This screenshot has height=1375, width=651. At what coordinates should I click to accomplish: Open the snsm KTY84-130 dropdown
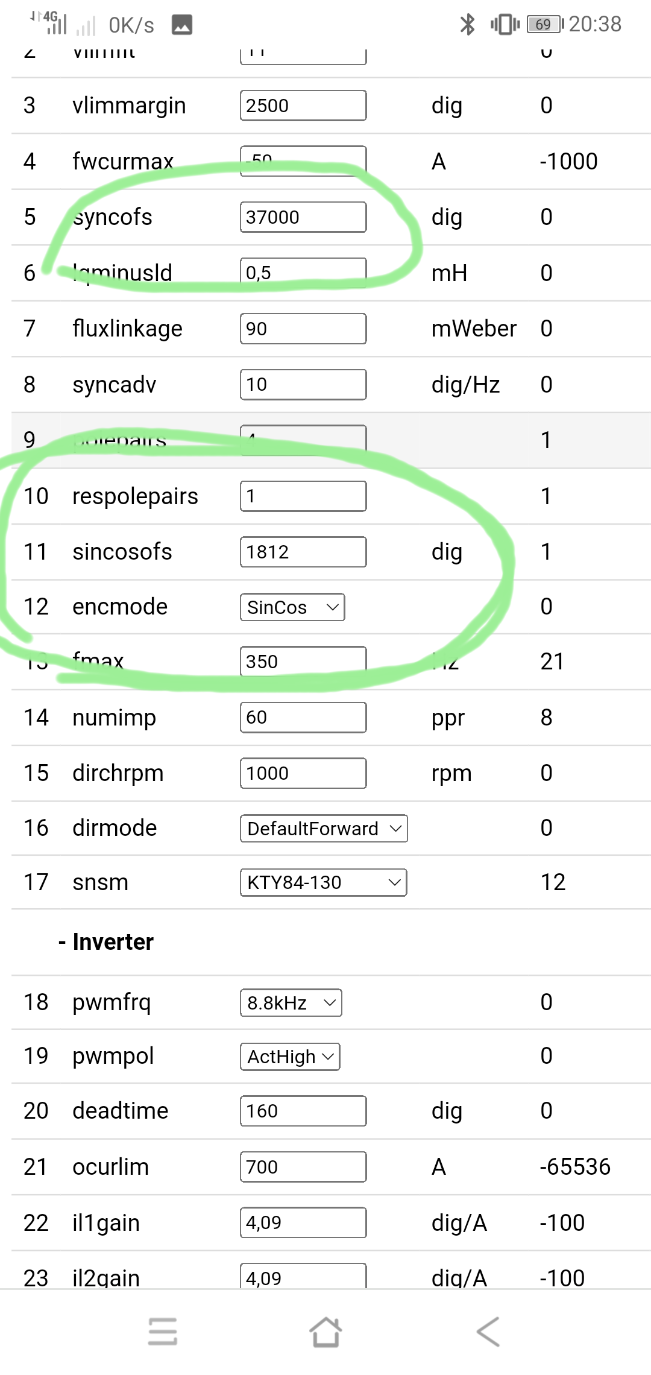coord(323,883)
